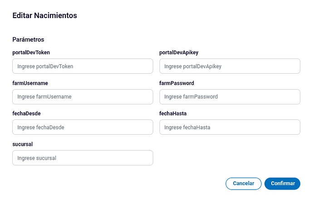Click the fechaDesde label
313x199 pixels.
[27, 114]
